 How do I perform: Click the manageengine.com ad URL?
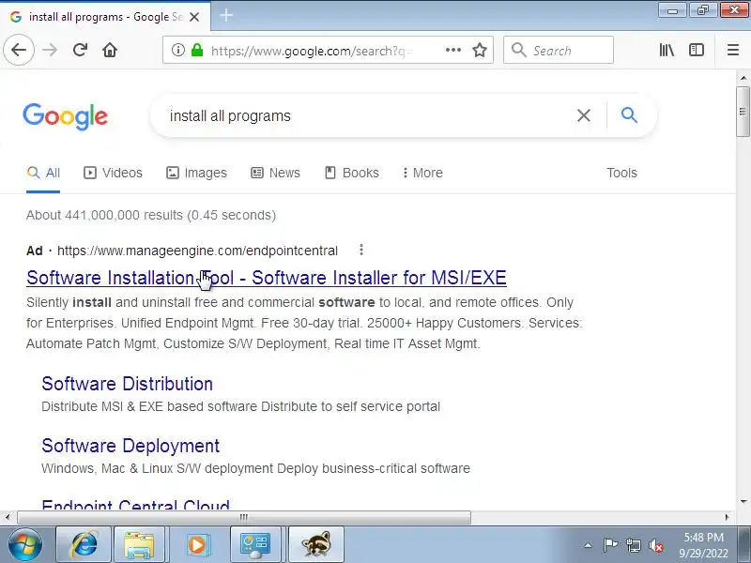197,251
